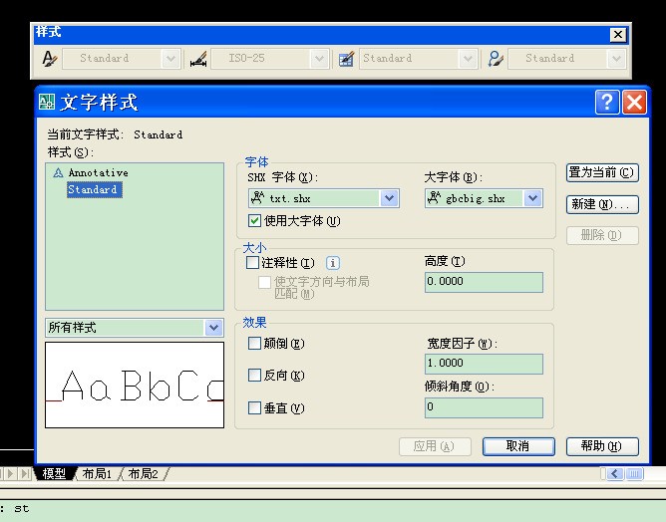Image resolution: width=666 pixels, height=522 pixels.
Task: Check the 颠倒 effect checkbox
Action: (254, 343)
